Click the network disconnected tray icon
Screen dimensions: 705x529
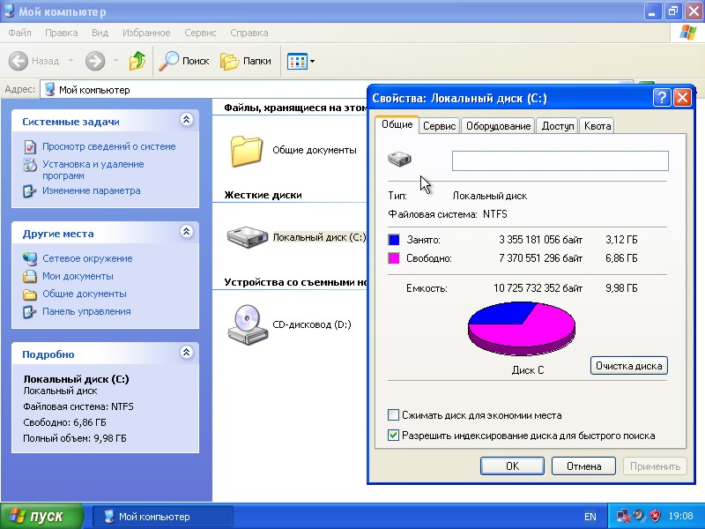point(623,516)
